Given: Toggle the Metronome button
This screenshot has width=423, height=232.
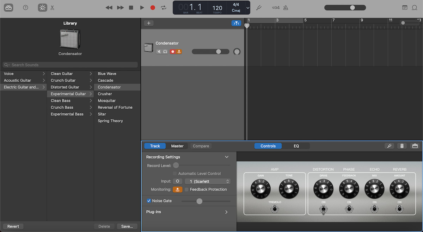Looking at the screenshot, I should (x=286, y=7).
